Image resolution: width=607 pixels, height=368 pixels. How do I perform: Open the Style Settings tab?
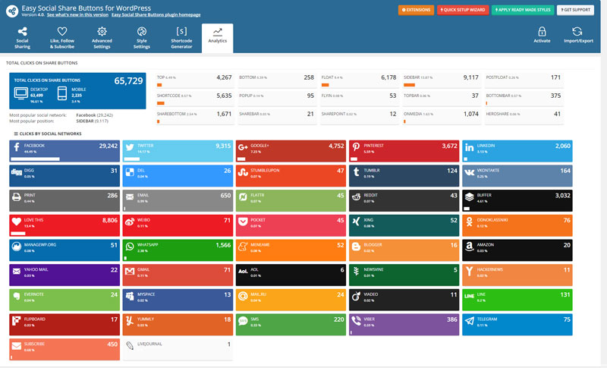click(142, 38)
